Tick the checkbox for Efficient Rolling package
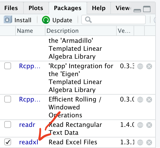 (x=8, y=99)
